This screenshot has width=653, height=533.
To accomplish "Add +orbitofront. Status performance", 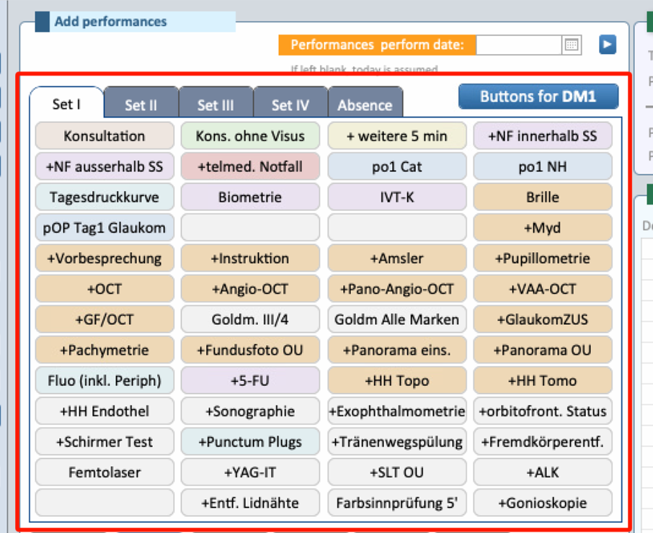I will [x=543, y=411].
